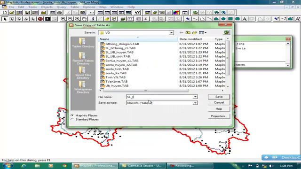Select the Text tool letter A

pyautogui.click(x=245, y=19)
